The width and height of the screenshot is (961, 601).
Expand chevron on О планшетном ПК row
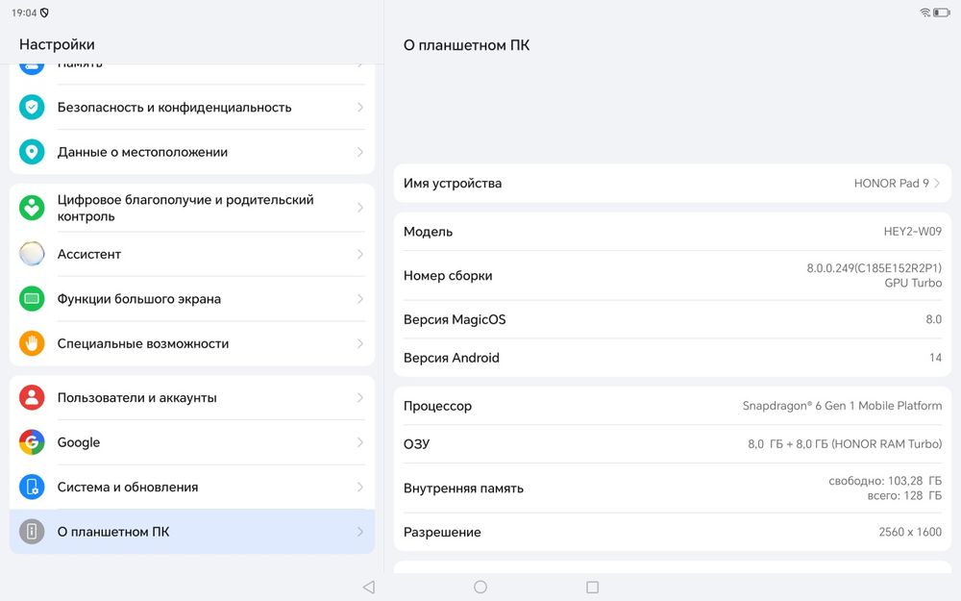click(x=360, y=532)
